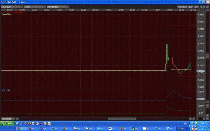Click the green tray icon beside the clock
The width and height of the screenshot is (210, 131).
(196, 123)
